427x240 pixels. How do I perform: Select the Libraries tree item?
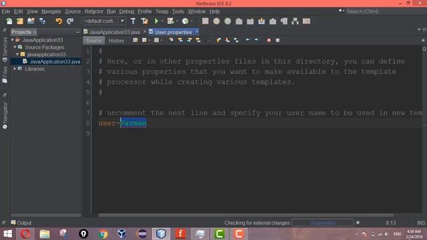34,69
